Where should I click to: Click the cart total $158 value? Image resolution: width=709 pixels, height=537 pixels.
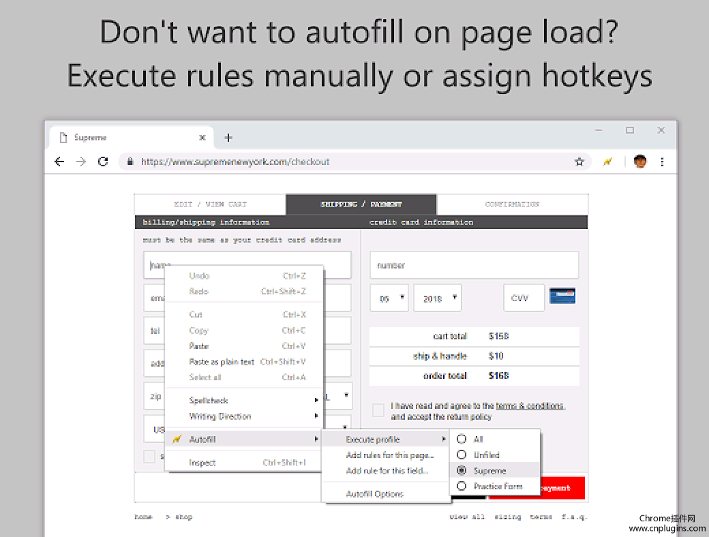tap(499, 336)
